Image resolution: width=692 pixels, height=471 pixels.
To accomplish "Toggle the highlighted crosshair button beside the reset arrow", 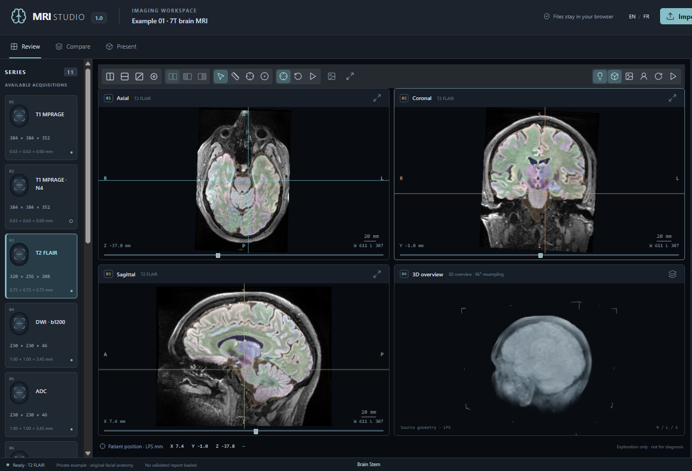I will point(284,77).
